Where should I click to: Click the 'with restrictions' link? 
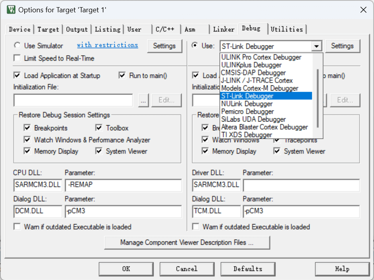tap(107, 45)
